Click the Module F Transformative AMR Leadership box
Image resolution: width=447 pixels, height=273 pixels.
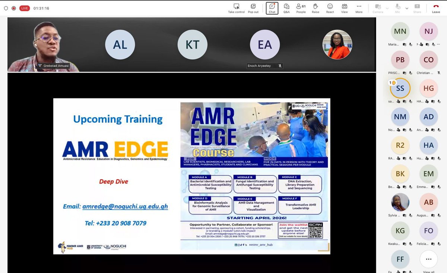tap(300, 205)
